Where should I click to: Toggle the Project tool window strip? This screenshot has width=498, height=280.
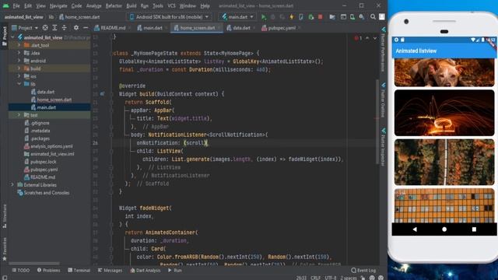click(x=5, y=36)
